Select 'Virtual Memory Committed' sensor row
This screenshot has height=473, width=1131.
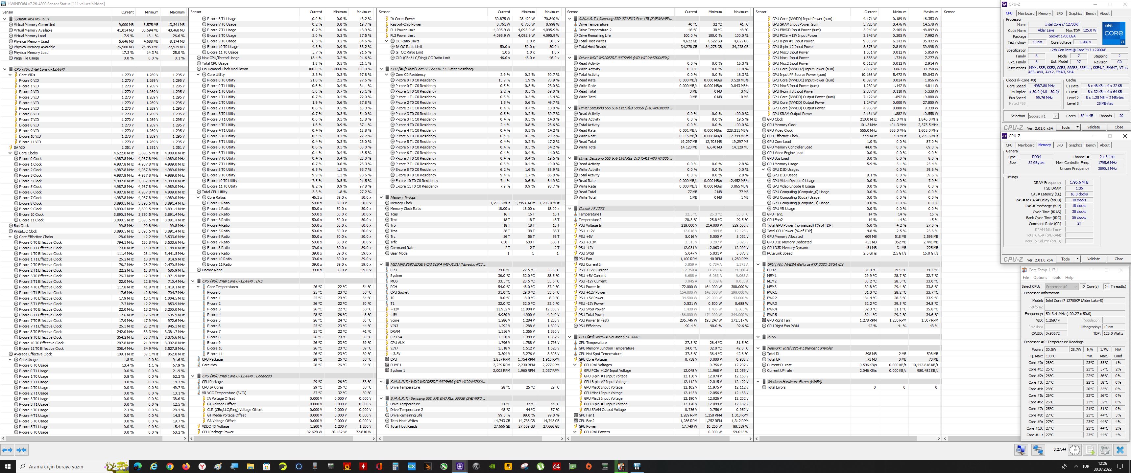click(x=93, y=25)
